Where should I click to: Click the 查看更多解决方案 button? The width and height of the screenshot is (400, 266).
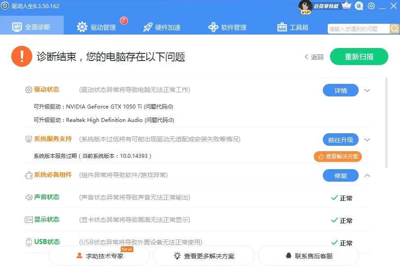pyautogui.click(x=204, y=256)
